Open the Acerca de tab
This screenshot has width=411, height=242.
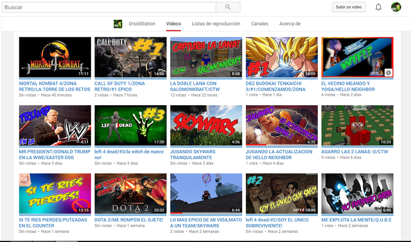tap(290, 24)
